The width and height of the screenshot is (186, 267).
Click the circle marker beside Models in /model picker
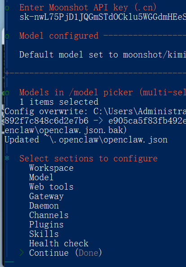pos(7,93)
